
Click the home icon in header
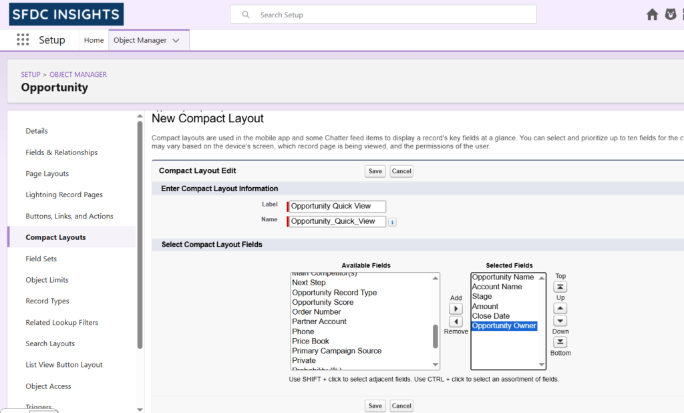pos(652,15)
